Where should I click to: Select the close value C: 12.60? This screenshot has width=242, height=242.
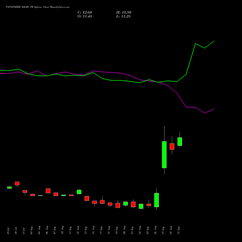pos(85,13)
